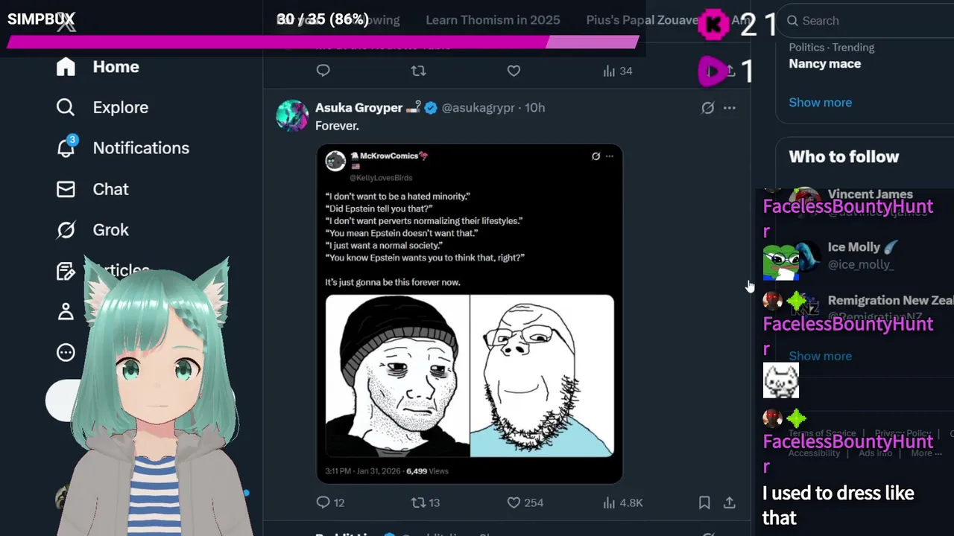The image size is (954, 536).
Task: Switch to Learn Thomism in 2025 tab
Action: 493,20
